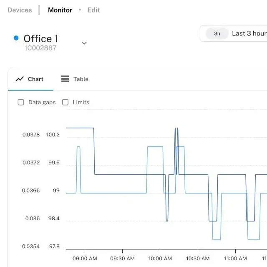Open the Last 3 hours time range selector

(234, 33)
